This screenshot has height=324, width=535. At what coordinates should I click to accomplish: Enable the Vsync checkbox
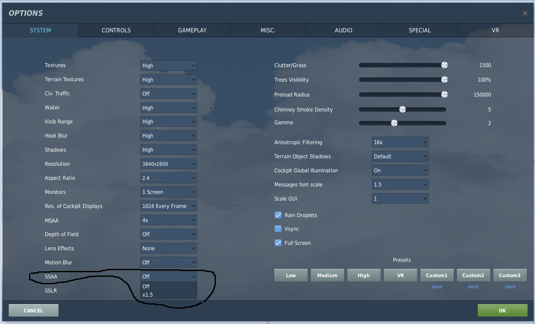[278, 229]
